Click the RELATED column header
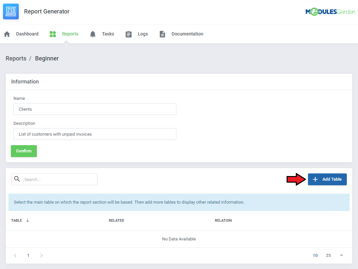Viewport: 358px width, 269px height. click(x=116, y=220)
